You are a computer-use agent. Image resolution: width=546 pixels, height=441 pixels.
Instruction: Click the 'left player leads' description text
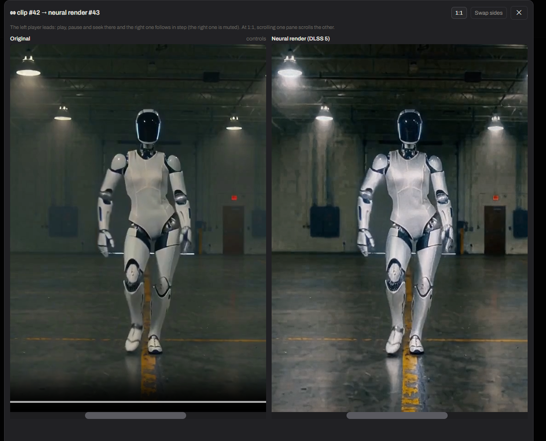[172, 27]
